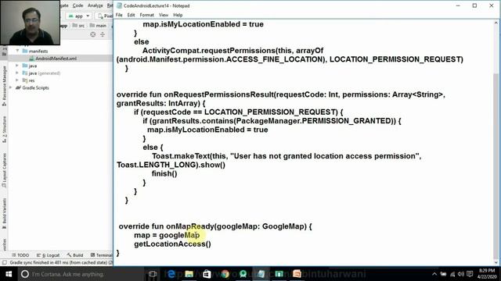Open the Pixel device selector dropdown

point(105,16)
